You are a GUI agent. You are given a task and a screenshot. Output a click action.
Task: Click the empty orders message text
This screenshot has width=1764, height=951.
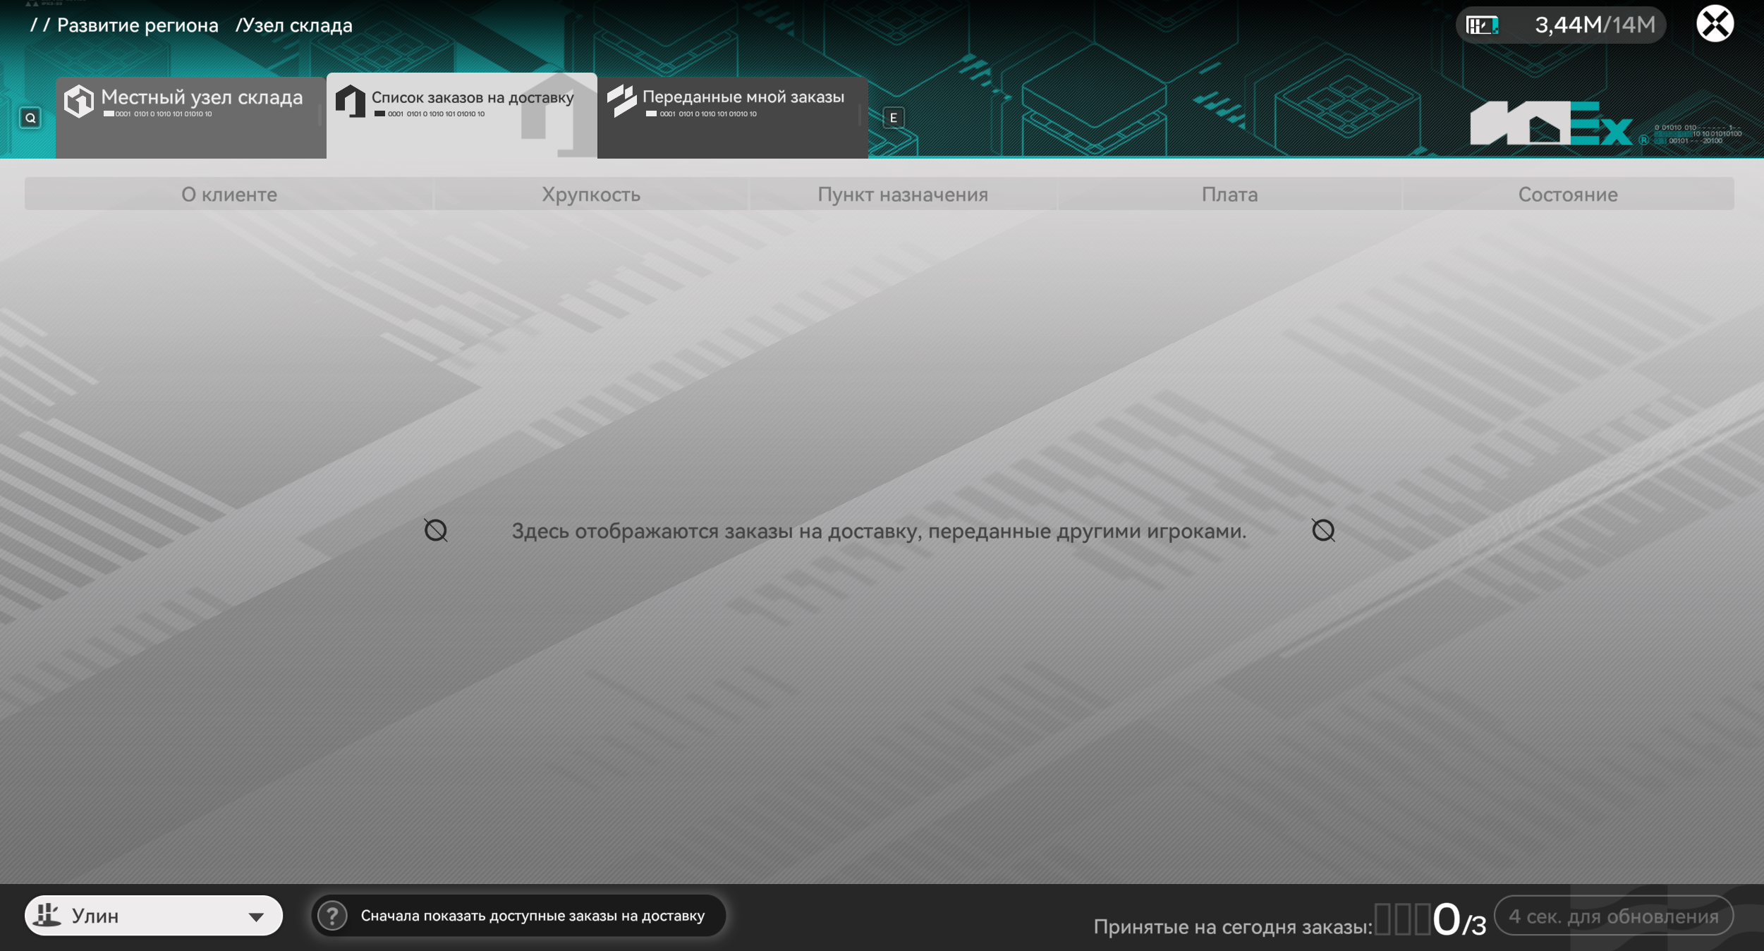pos(879,531)
